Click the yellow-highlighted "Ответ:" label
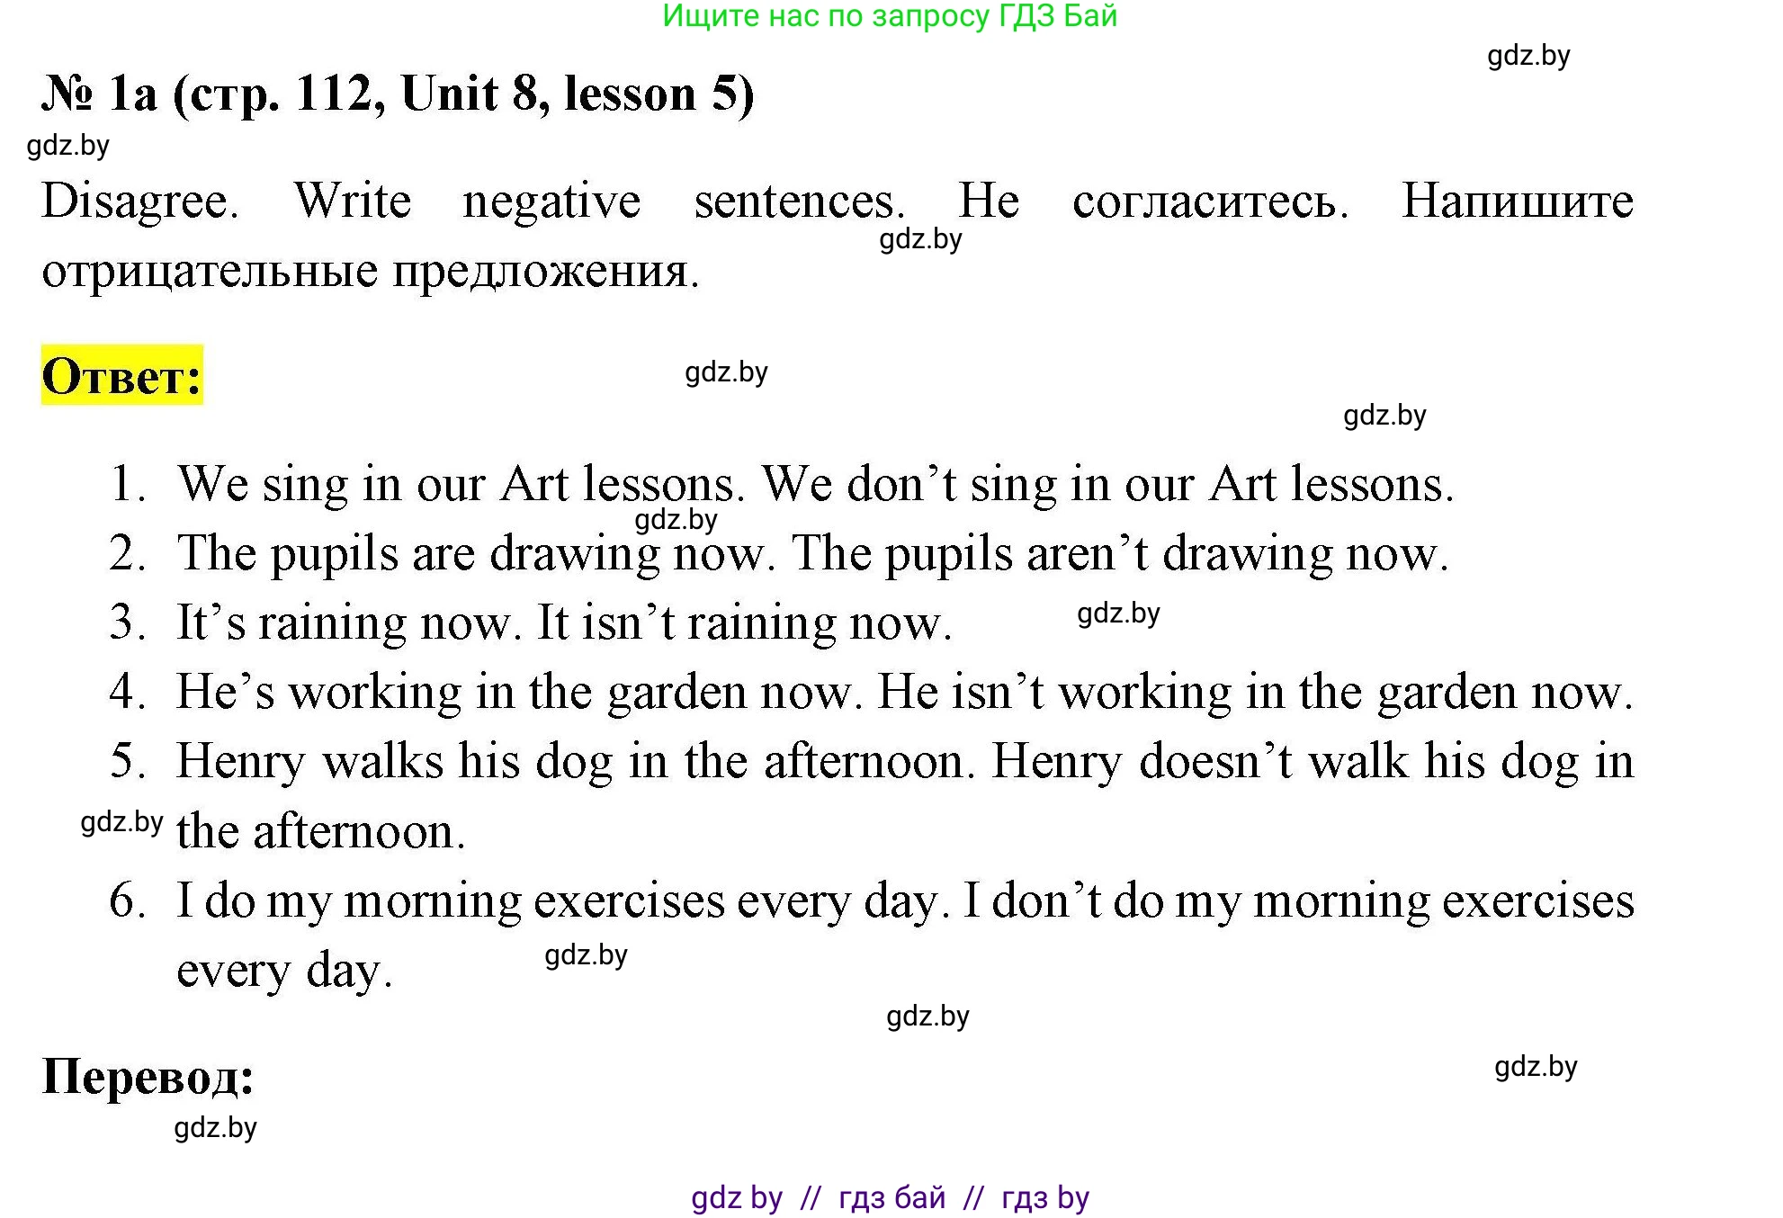 point(122,375)
